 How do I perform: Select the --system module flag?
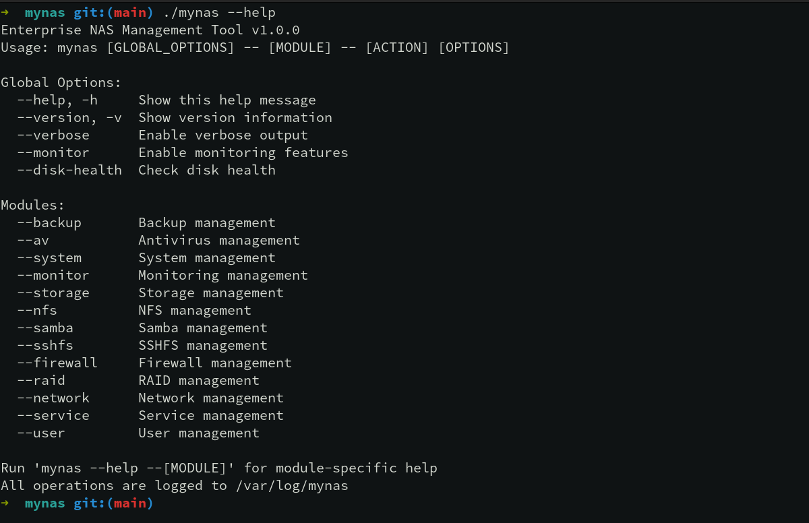[x=49, y=258]
